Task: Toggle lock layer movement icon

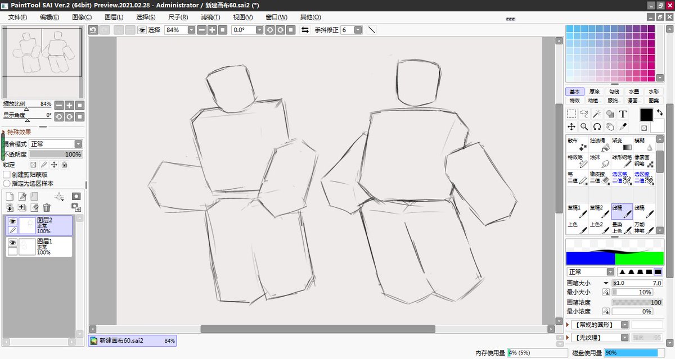Action: click(x=54, y=165)
